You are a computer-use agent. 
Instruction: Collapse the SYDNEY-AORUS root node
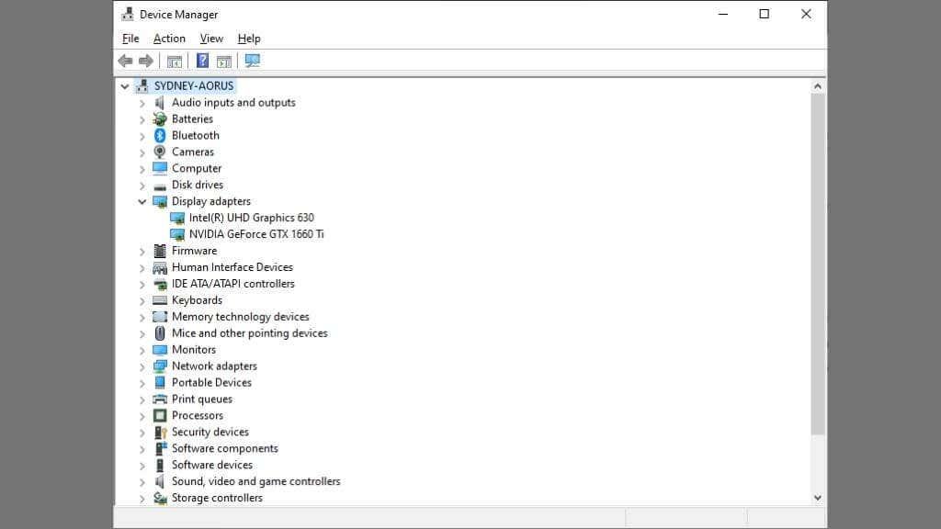pyautogui.click(x=125, y=86)
